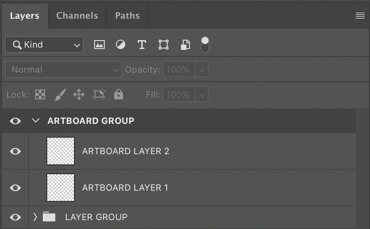Viewport: 370px width, 229px height.
Task: Filter for type layers icon
Action: point(142,45)
